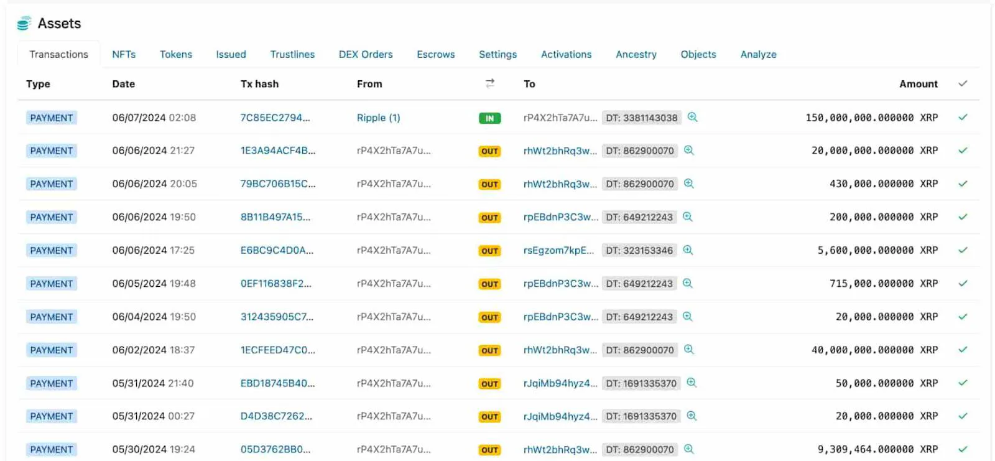The width and height of the screenshot is (995, 461).
Task: Open transaction hash 0EF116838F2
Action: click(x=276, y=284)
